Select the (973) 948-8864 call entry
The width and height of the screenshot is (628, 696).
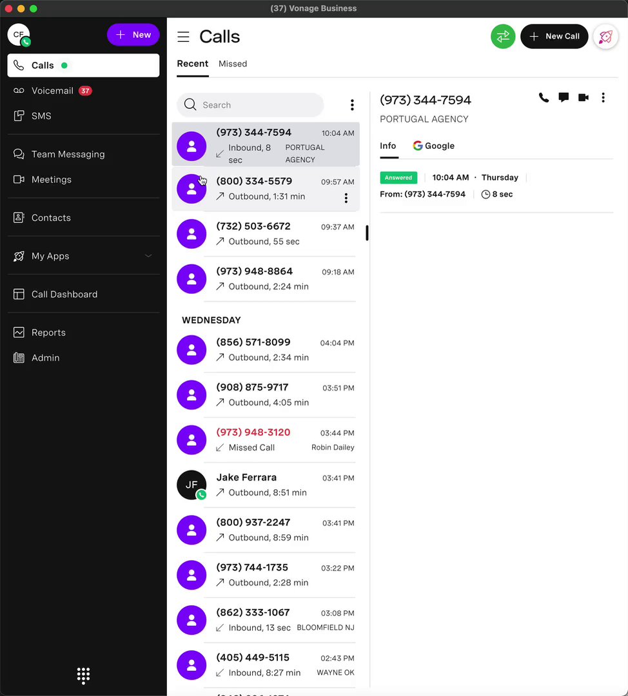click(266, 279)
